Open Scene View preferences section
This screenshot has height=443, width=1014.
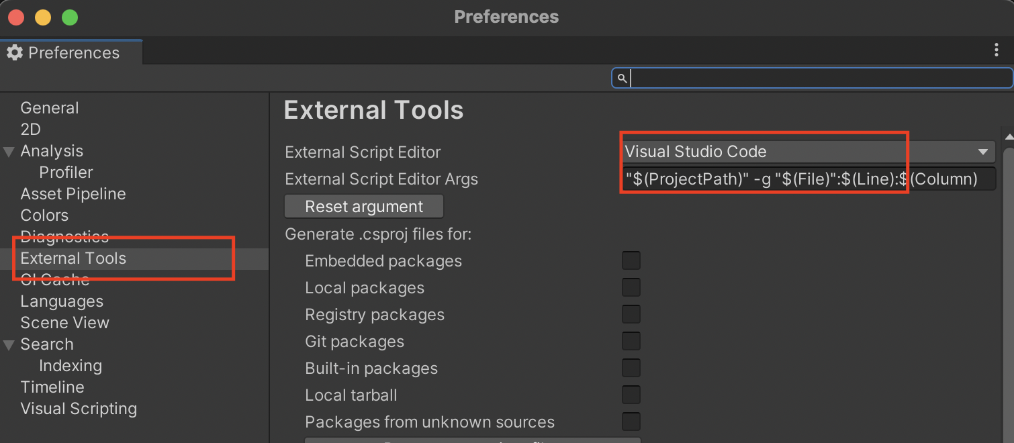pos(64,323)
